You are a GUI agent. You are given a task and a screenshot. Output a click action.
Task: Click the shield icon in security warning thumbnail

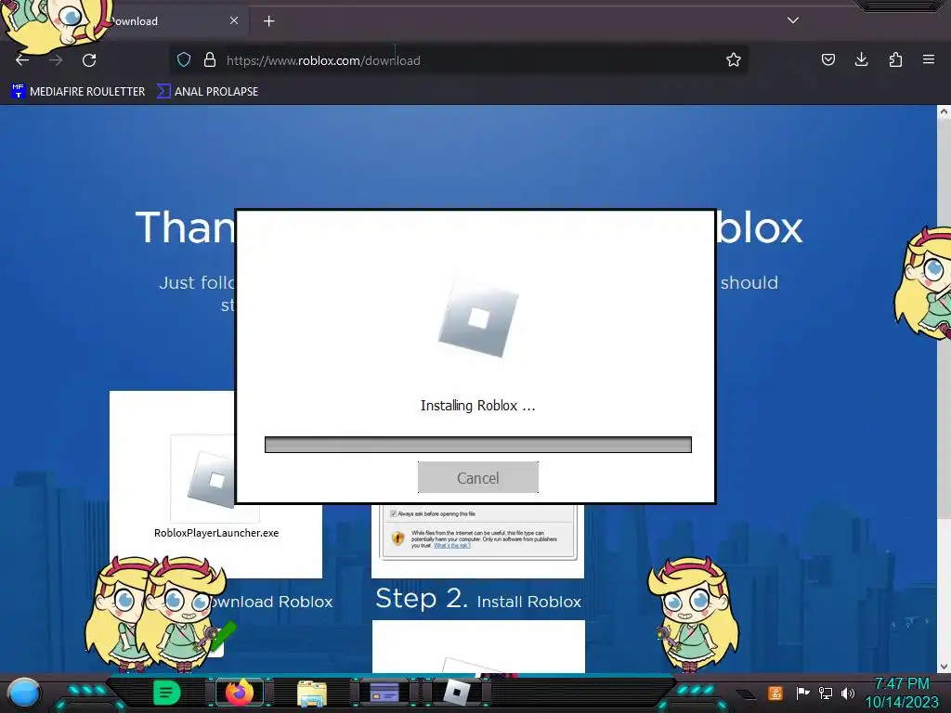tap(397, 538)
